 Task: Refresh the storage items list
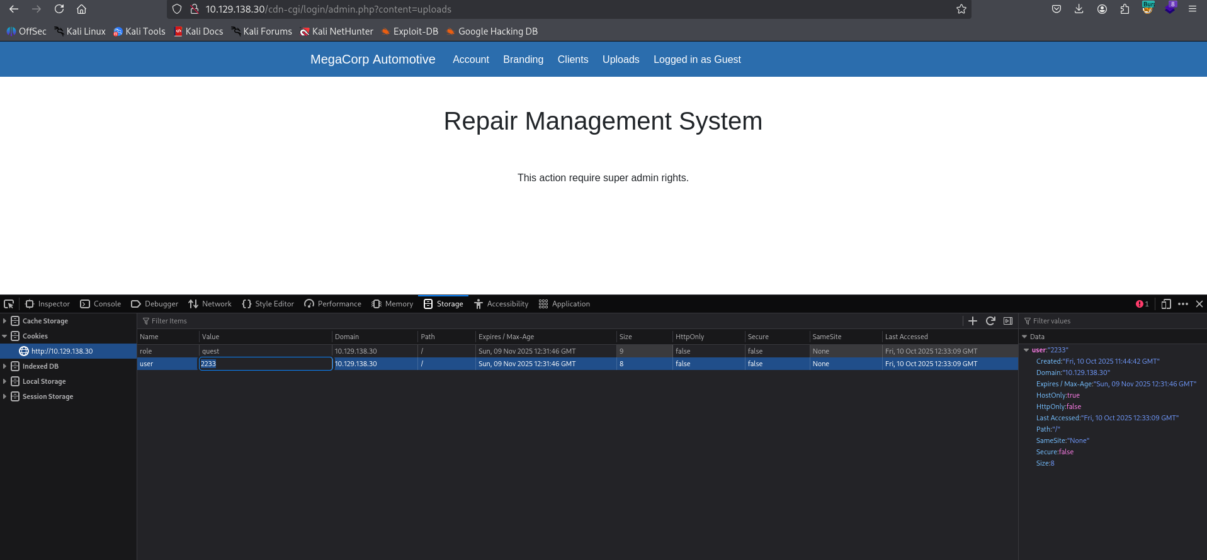[x=990, y=321]
